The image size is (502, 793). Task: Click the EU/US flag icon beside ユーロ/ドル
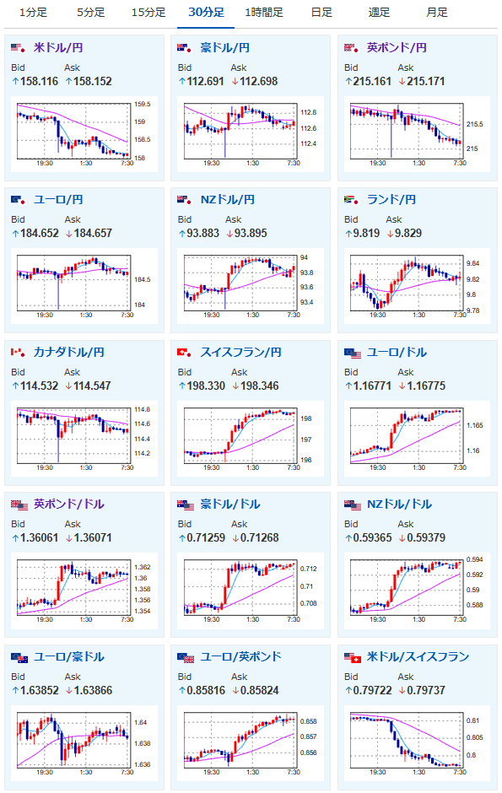point(353,353)
